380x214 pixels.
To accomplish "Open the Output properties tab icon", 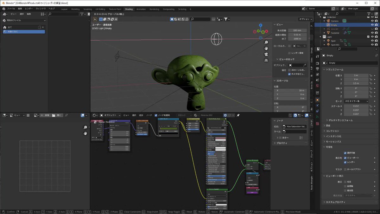I will tap(318, 69).
